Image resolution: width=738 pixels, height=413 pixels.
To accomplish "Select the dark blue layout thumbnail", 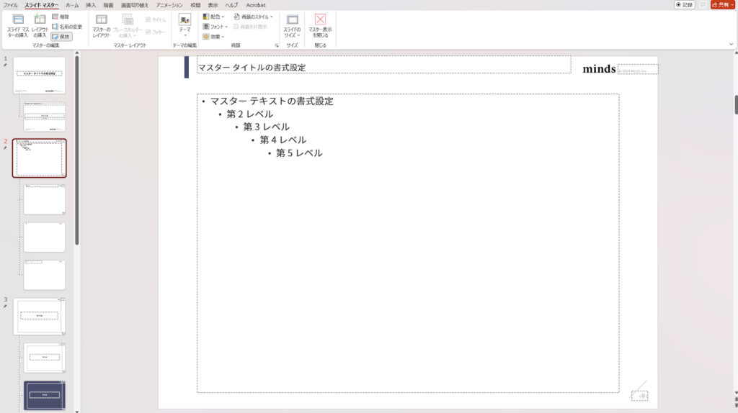I will tap(44, 395).
